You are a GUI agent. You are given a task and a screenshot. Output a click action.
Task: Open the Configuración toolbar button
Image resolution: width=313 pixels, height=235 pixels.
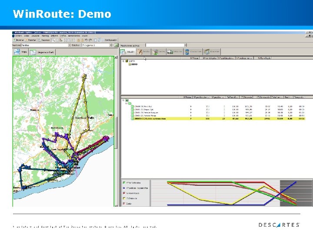(x=110, y=40)
